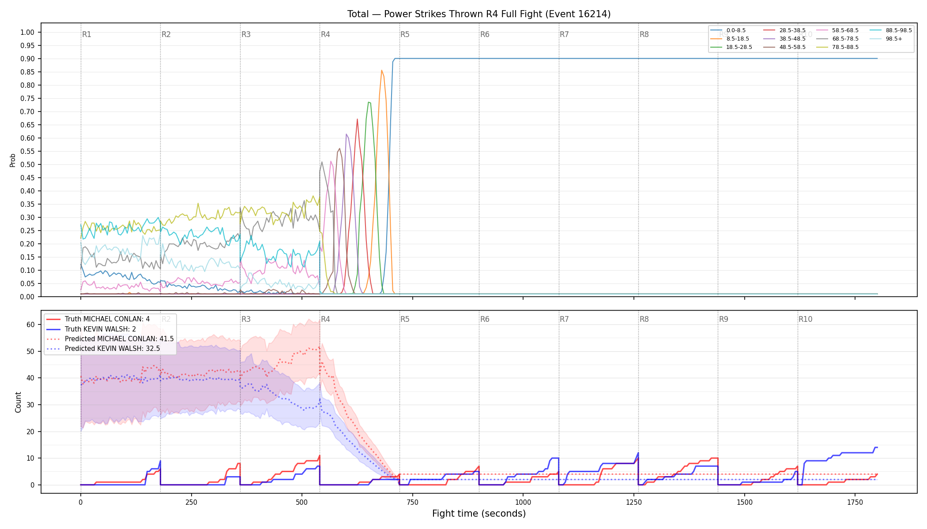
Task: Select the 88.5-98.5 legend entry
Action: click(891, 30)
